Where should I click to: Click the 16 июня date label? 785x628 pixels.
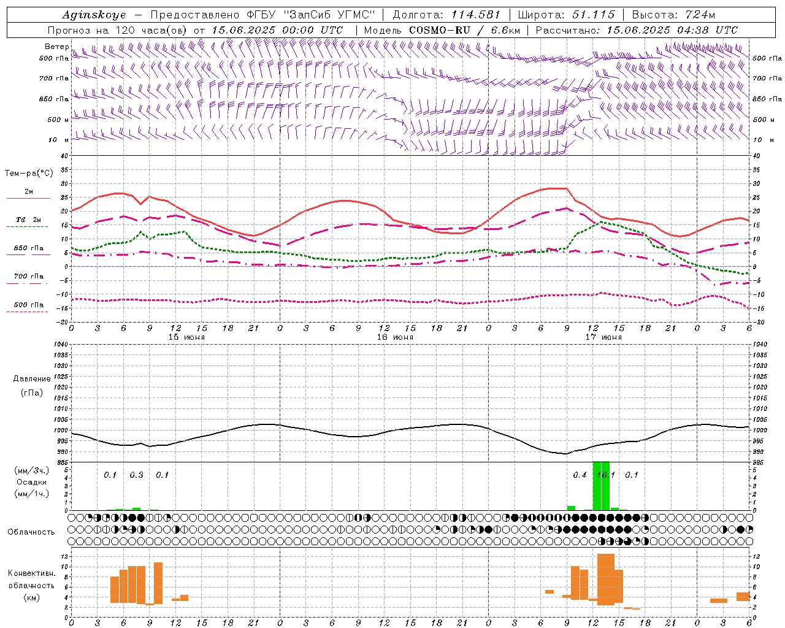coord(395,337)
